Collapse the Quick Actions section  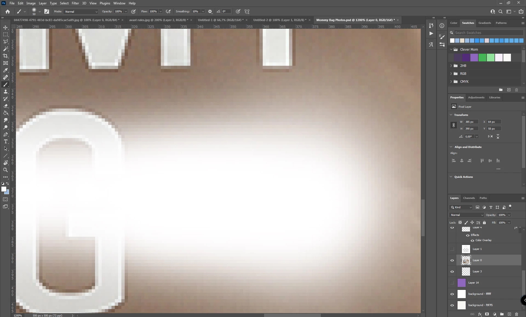451,177
